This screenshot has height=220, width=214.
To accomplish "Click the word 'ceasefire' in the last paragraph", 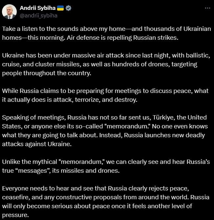I will coord(16,197).
